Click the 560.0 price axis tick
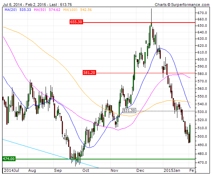The height and width of the screenshot is (176, 212). point(202,89)
